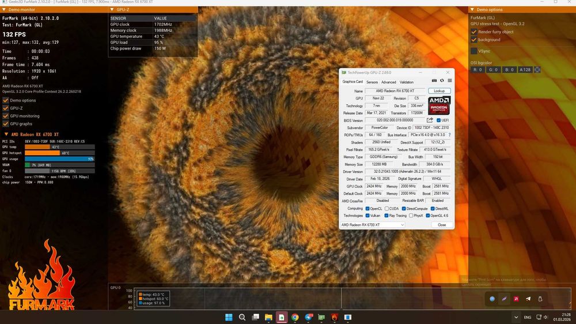Open network and volume quick settings
576x324 pixels.
(542, 317)
